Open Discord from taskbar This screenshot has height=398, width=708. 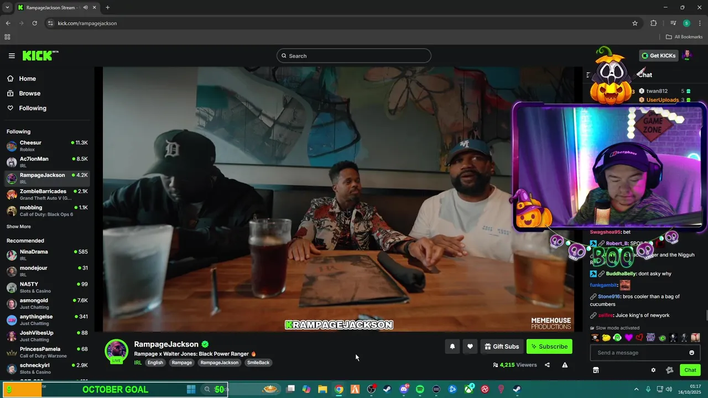click(404, 389)
